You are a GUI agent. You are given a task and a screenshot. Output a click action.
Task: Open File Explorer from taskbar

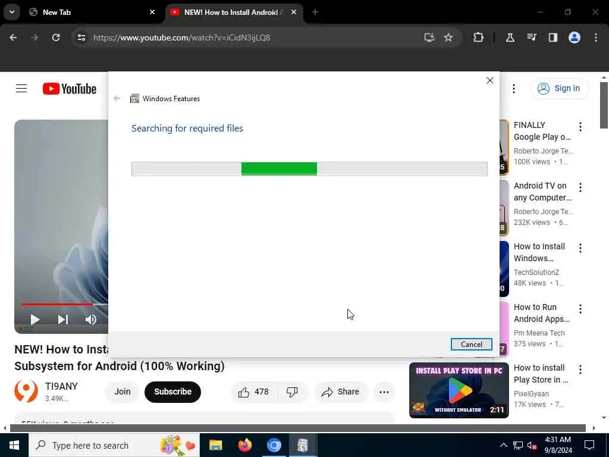click(215, 445)
